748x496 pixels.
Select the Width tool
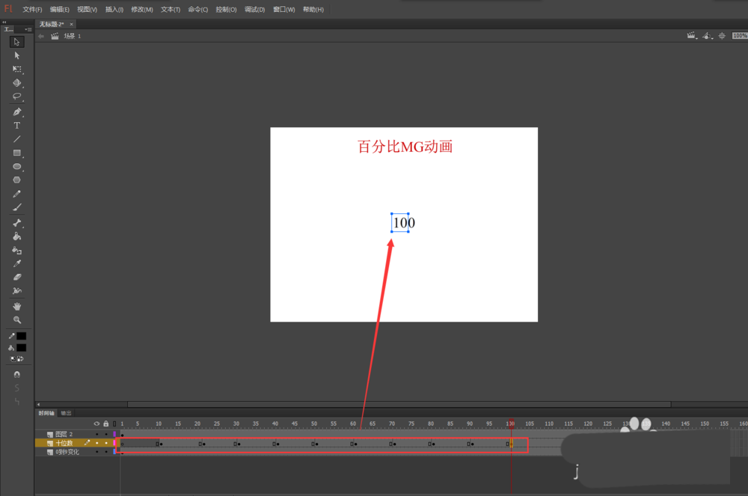click(16, 290)
